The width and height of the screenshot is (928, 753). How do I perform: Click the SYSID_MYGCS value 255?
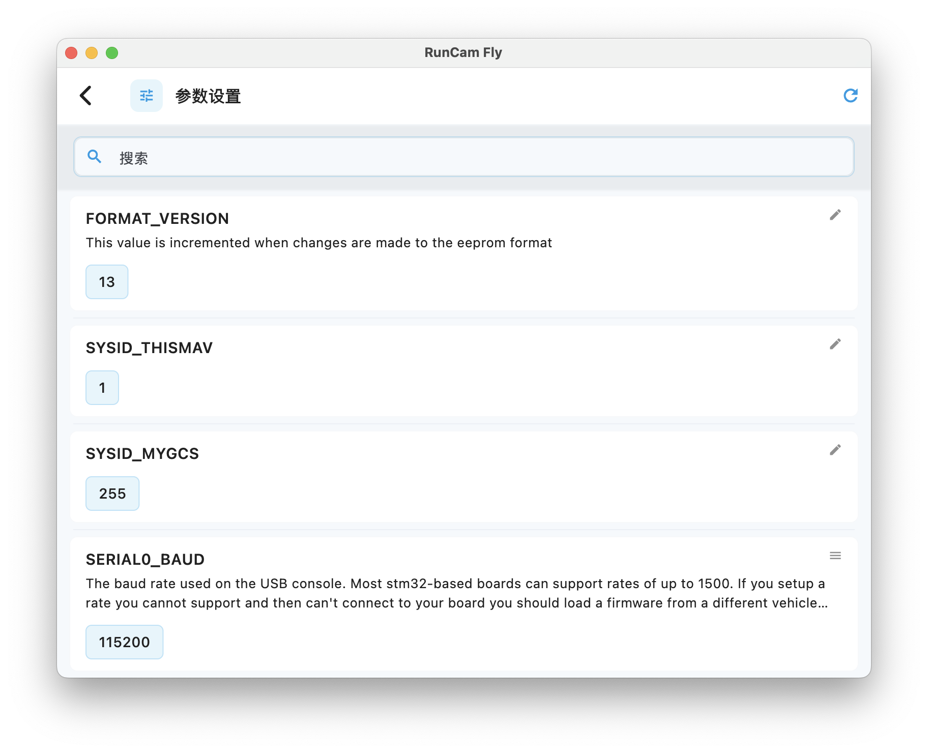112,494
